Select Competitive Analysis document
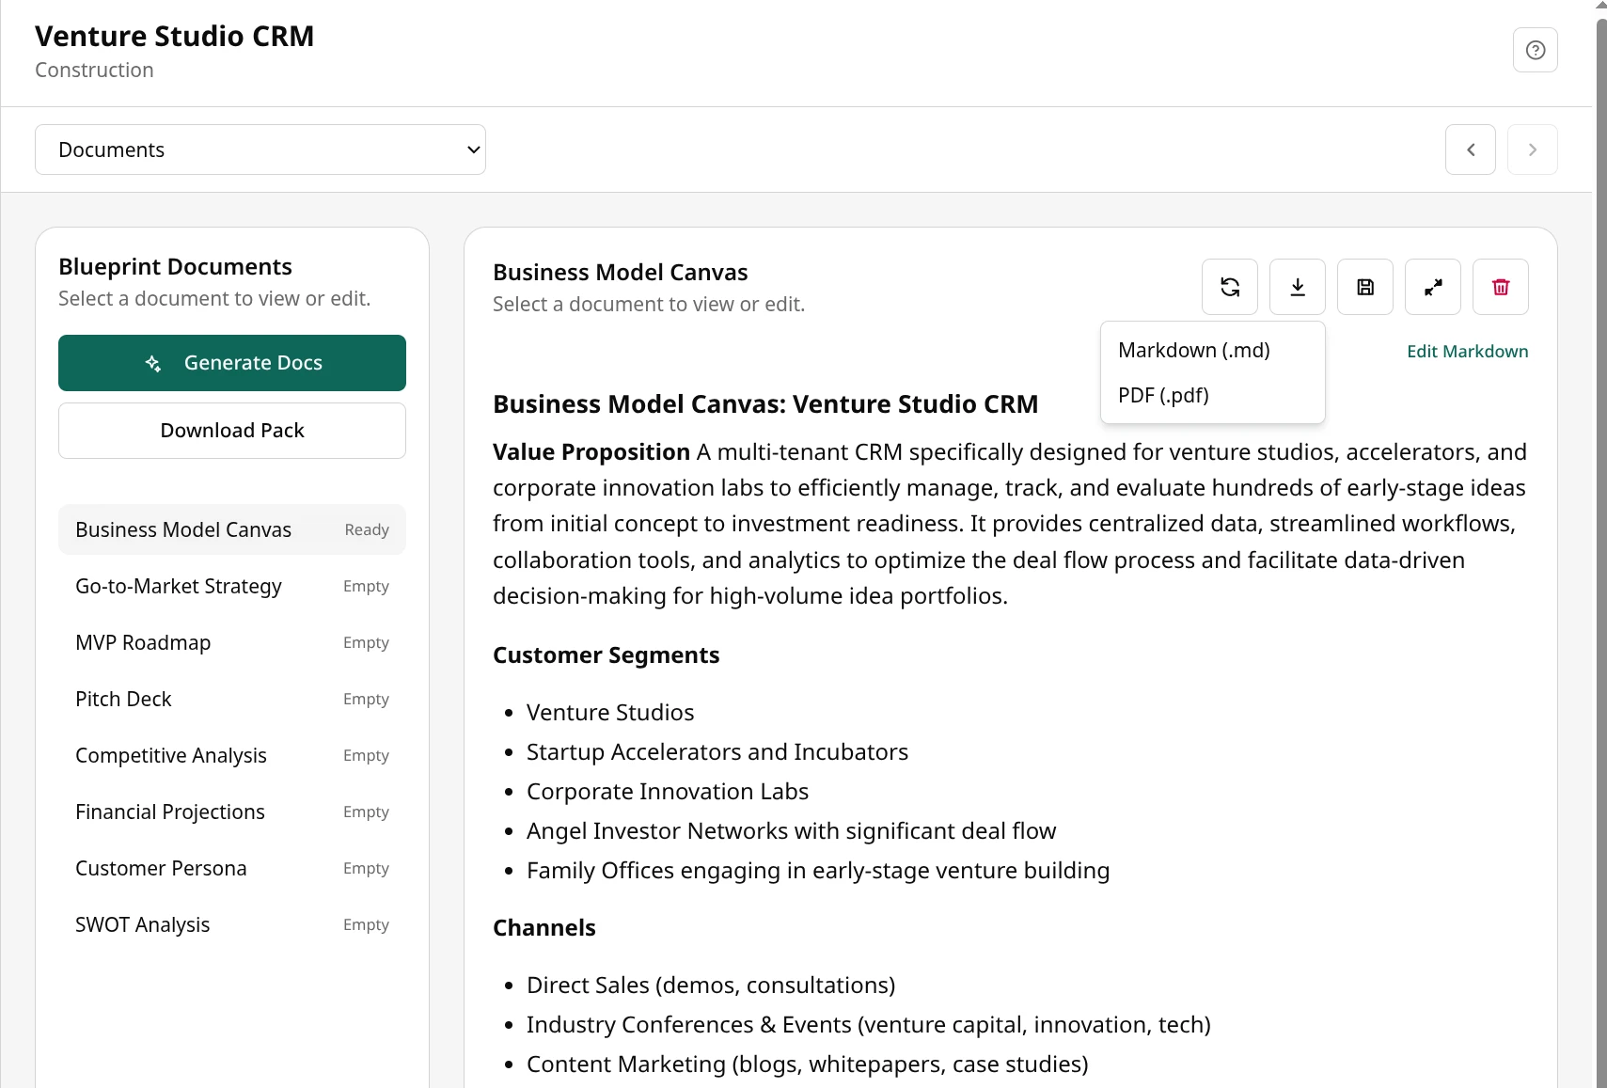 pos(232,755)
